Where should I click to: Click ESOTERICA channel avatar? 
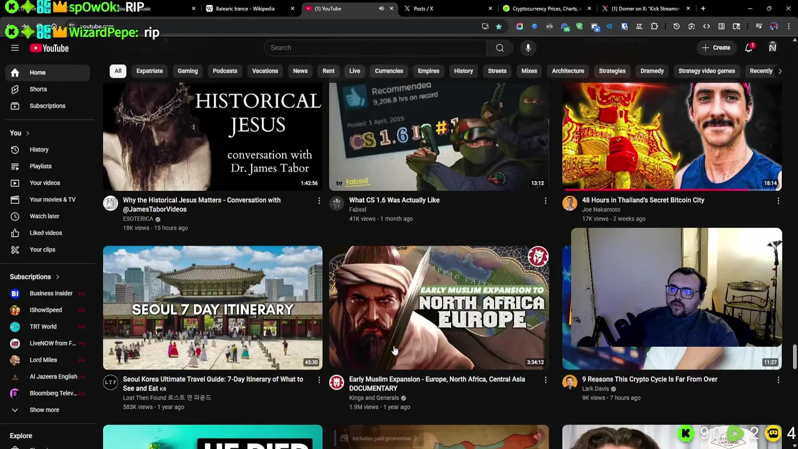(x=110, y=203)
